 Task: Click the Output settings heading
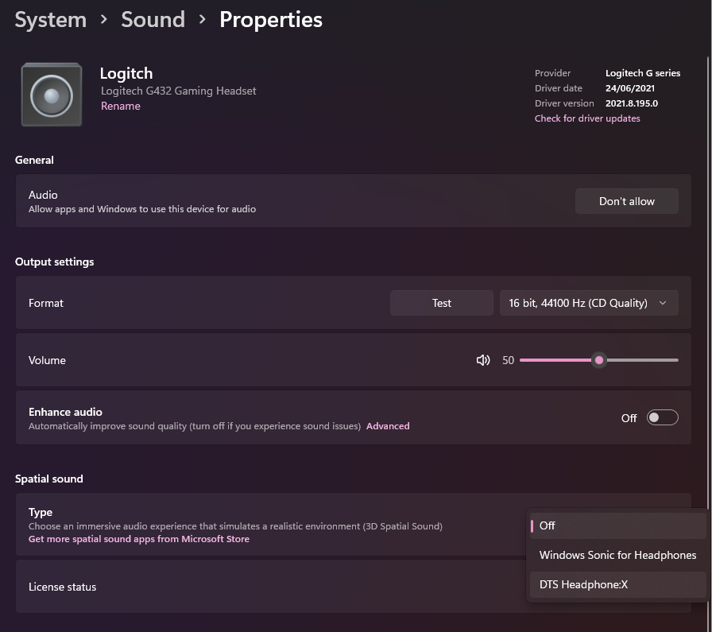[x=55, y=262]
